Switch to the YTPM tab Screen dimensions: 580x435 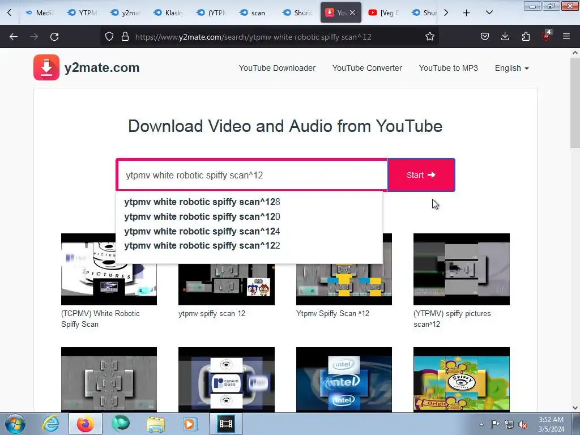click(x=82, y=12)
